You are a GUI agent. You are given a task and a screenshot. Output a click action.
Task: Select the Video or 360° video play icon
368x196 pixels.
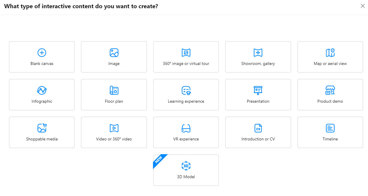[114, 128]
